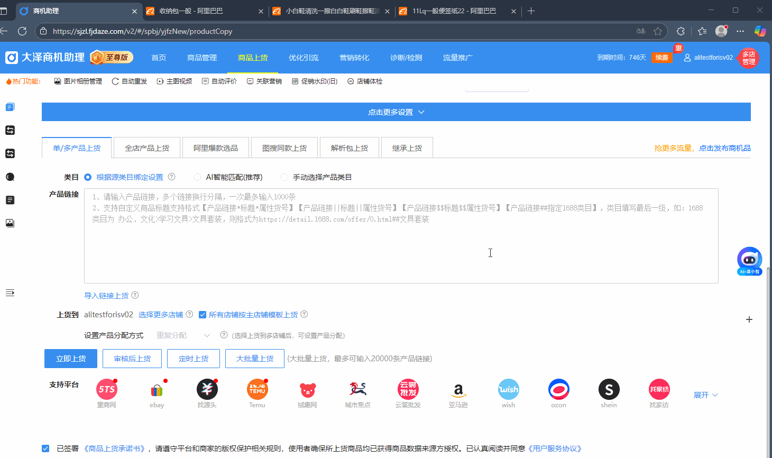This screenshot has width=772, height=458.
Task: Open the 营销转化 menu
Action: pyautogui.click(x=354, y=58)
